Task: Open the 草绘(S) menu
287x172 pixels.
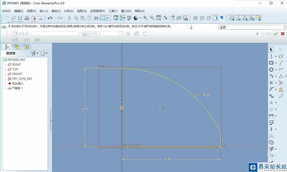Action: [56, 11]
